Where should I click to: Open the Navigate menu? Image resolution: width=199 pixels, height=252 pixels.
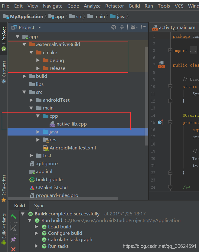click(53, 6)
